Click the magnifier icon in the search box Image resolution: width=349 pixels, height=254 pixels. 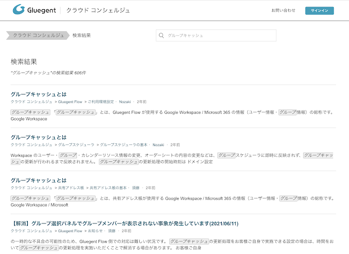pos(162,35)
